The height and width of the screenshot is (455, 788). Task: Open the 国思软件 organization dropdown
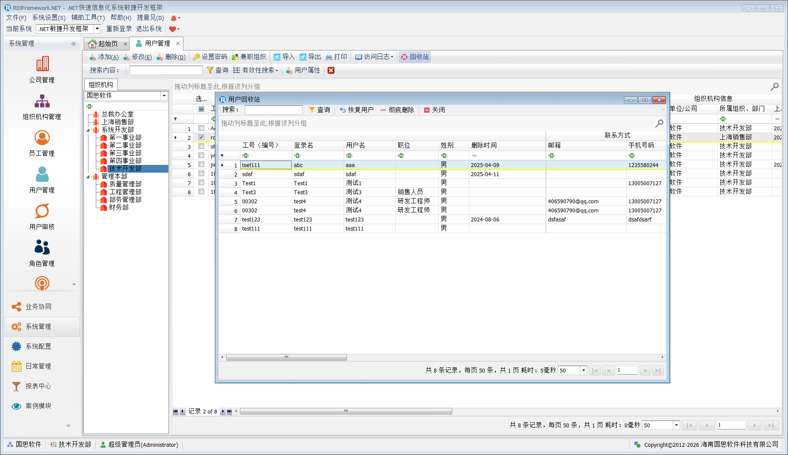click(164, 96)
